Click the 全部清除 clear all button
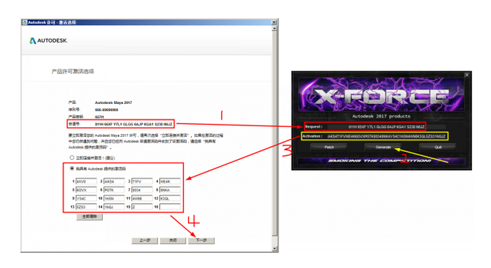The image size is (491, 268). [x=90, y=217]
